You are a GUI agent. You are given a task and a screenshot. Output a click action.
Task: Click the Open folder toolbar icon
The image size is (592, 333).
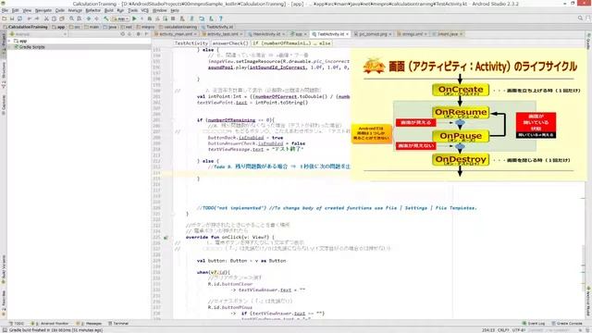[4, 18]
